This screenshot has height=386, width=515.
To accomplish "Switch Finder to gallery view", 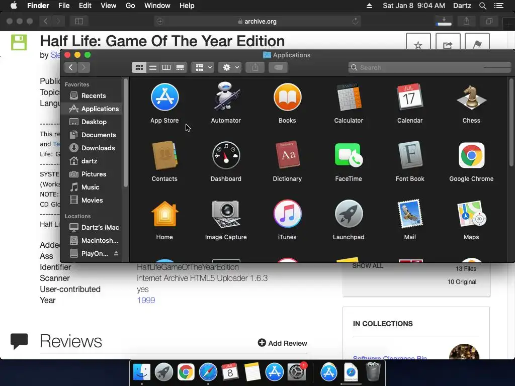I will tap(180, 68).
